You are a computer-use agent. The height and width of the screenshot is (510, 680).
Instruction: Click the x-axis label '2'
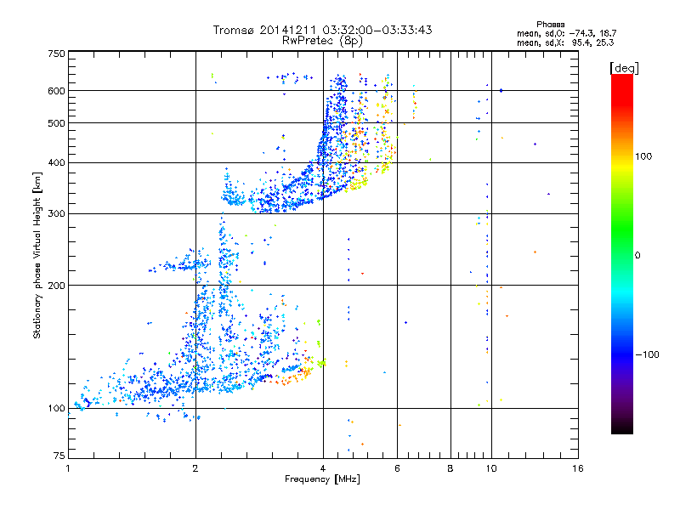point(195,468)
